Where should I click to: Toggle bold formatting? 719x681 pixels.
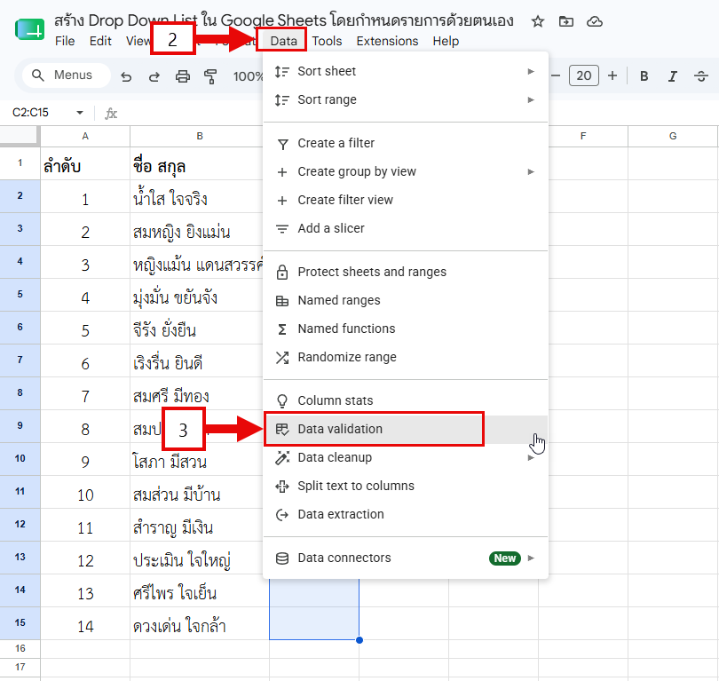(644, 76)
